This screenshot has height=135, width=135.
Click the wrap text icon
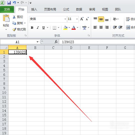point(128,19)
